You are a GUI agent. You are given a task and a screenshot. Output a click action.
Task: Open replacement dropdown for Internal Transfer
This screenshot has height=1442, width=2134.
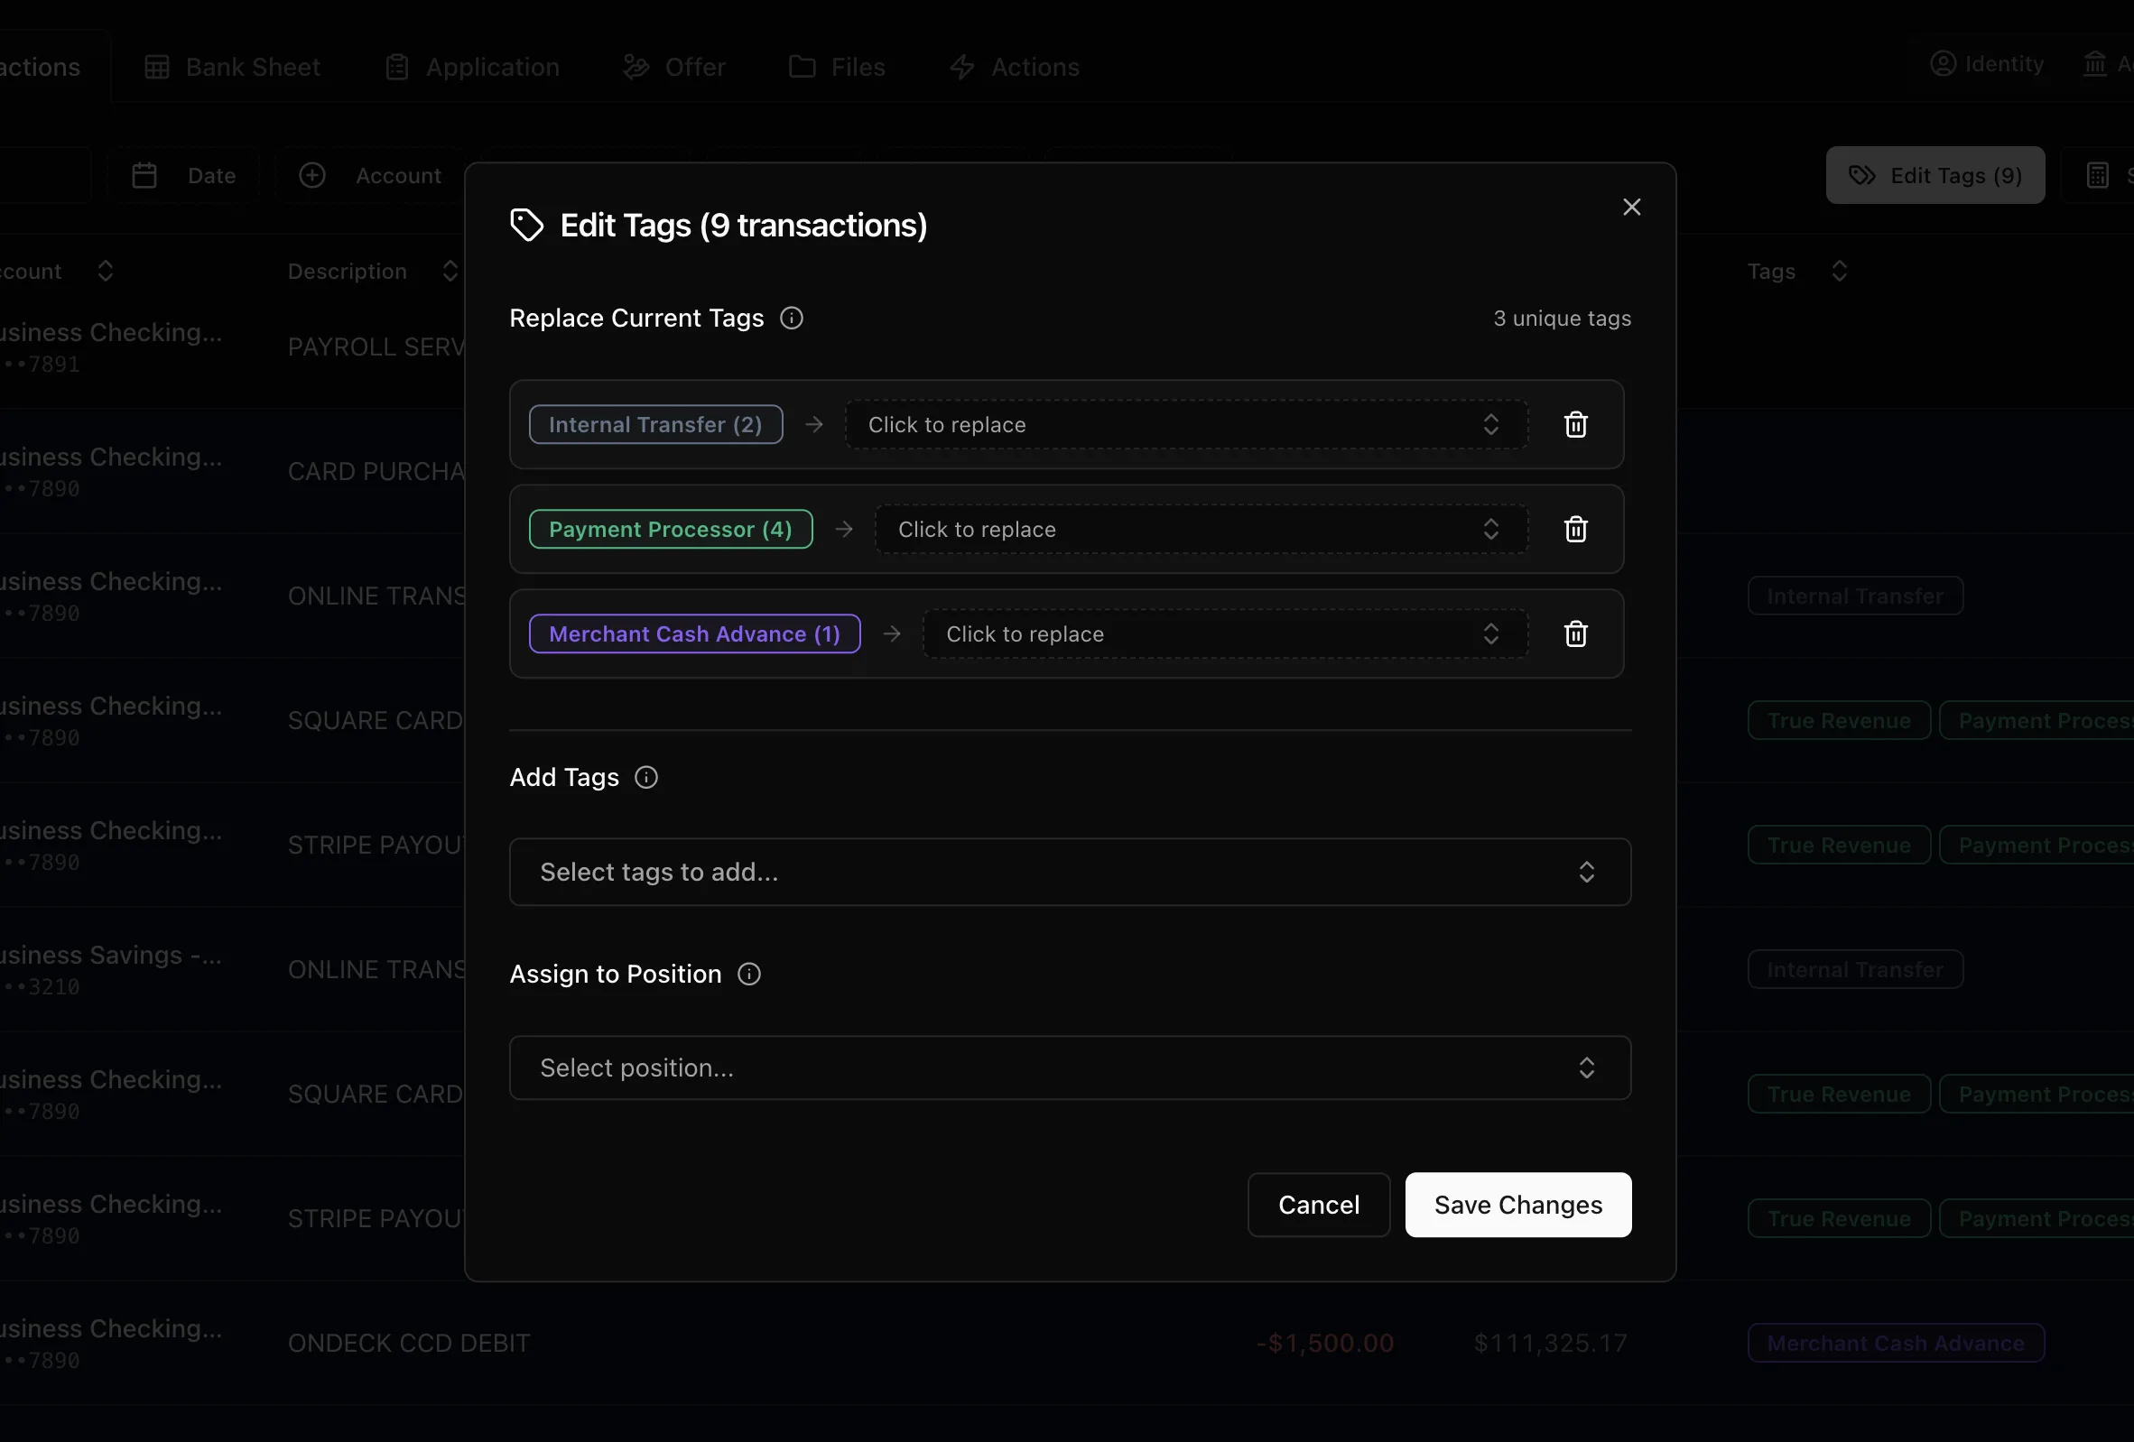[x=1185, y=424]
